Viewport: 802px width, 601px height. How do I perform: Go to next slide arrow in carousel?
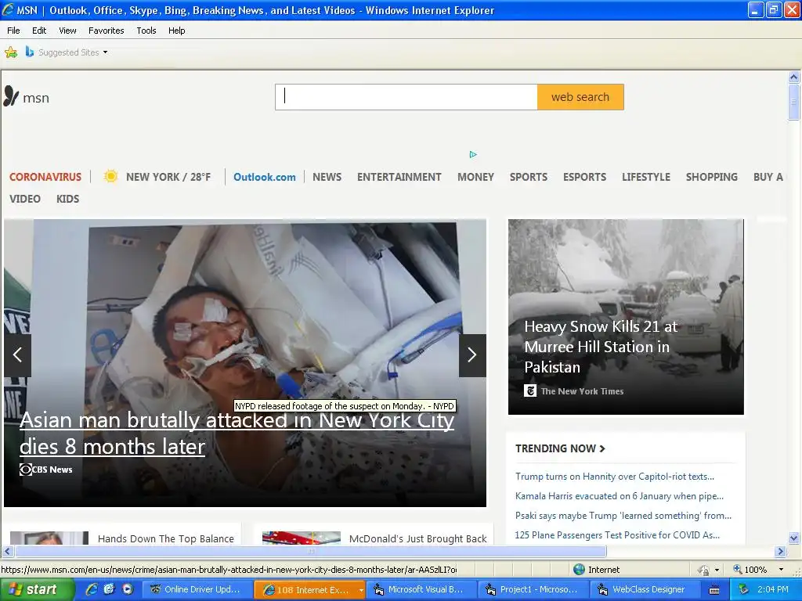pos(472,355)
